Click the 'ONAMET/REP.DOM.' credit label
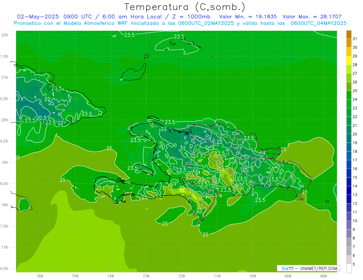This screenshot has height=280, width=363. click(x=320, y=268)
